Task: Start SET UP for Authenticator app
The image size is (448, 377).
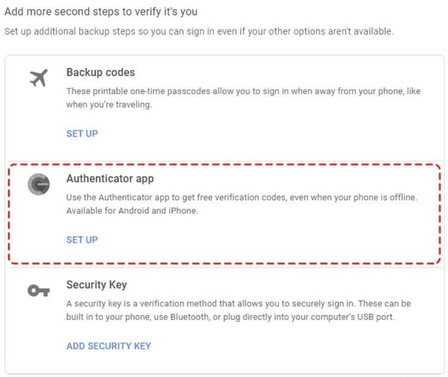Action: 82,239
